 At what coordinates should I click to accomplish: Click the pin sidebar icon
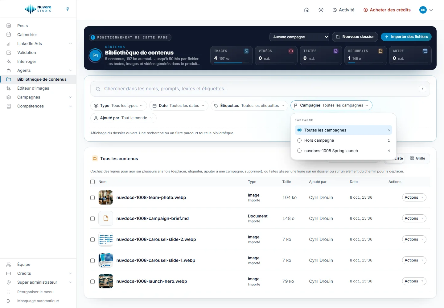[68, 9]
